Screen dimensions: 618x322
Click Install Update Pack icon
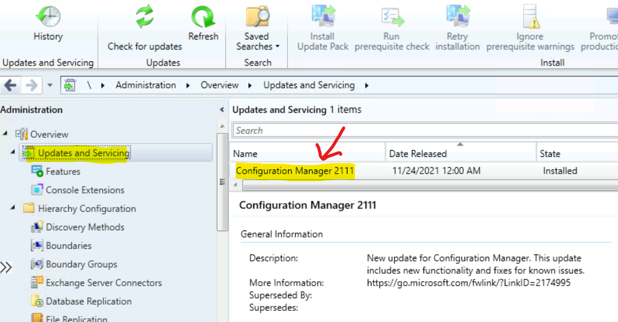pos(323,15)
